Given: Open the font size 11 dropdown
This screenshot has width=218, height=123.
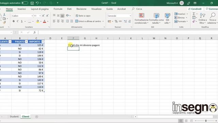Looking at the screenshot, I should pyautogui.click(x=40, y=16).
